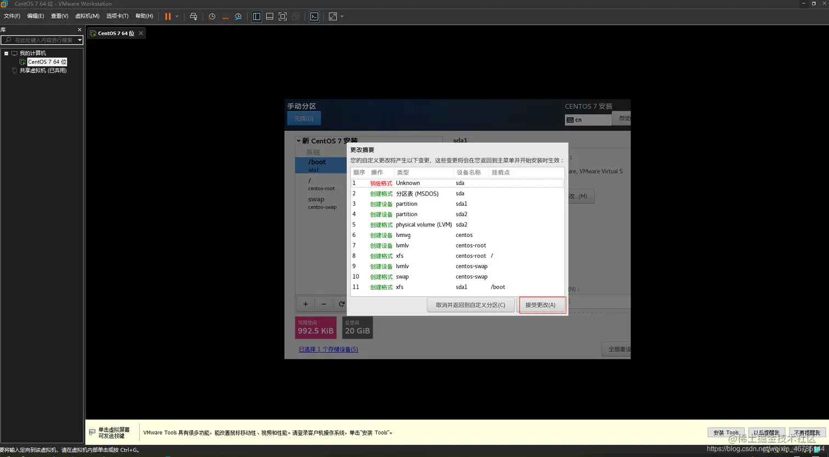Enter full screen mode icon

283,16
